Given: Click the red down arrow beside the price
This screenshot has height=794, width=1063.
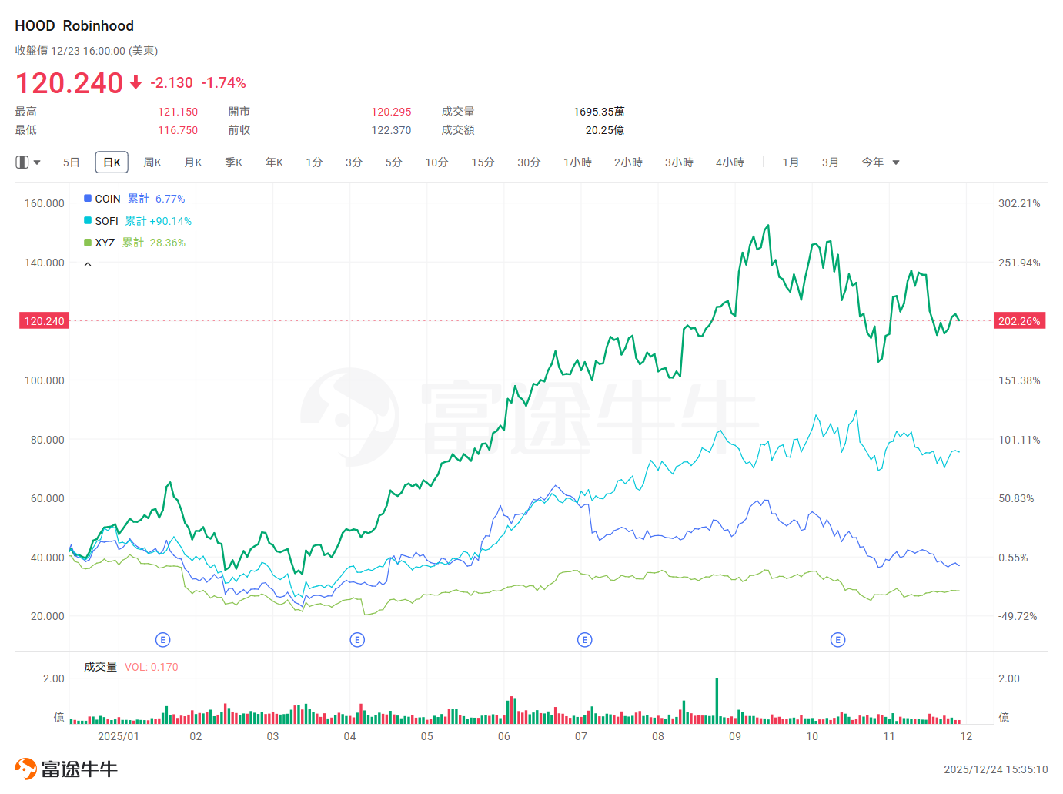Looking at the screenshot, I should (136, 82).
